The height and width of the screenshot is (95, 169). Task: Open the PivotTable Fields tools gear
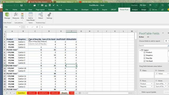(166, 41)
